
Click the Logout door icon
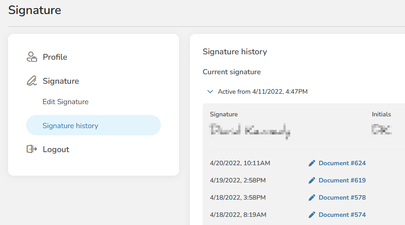coord(31,149)
